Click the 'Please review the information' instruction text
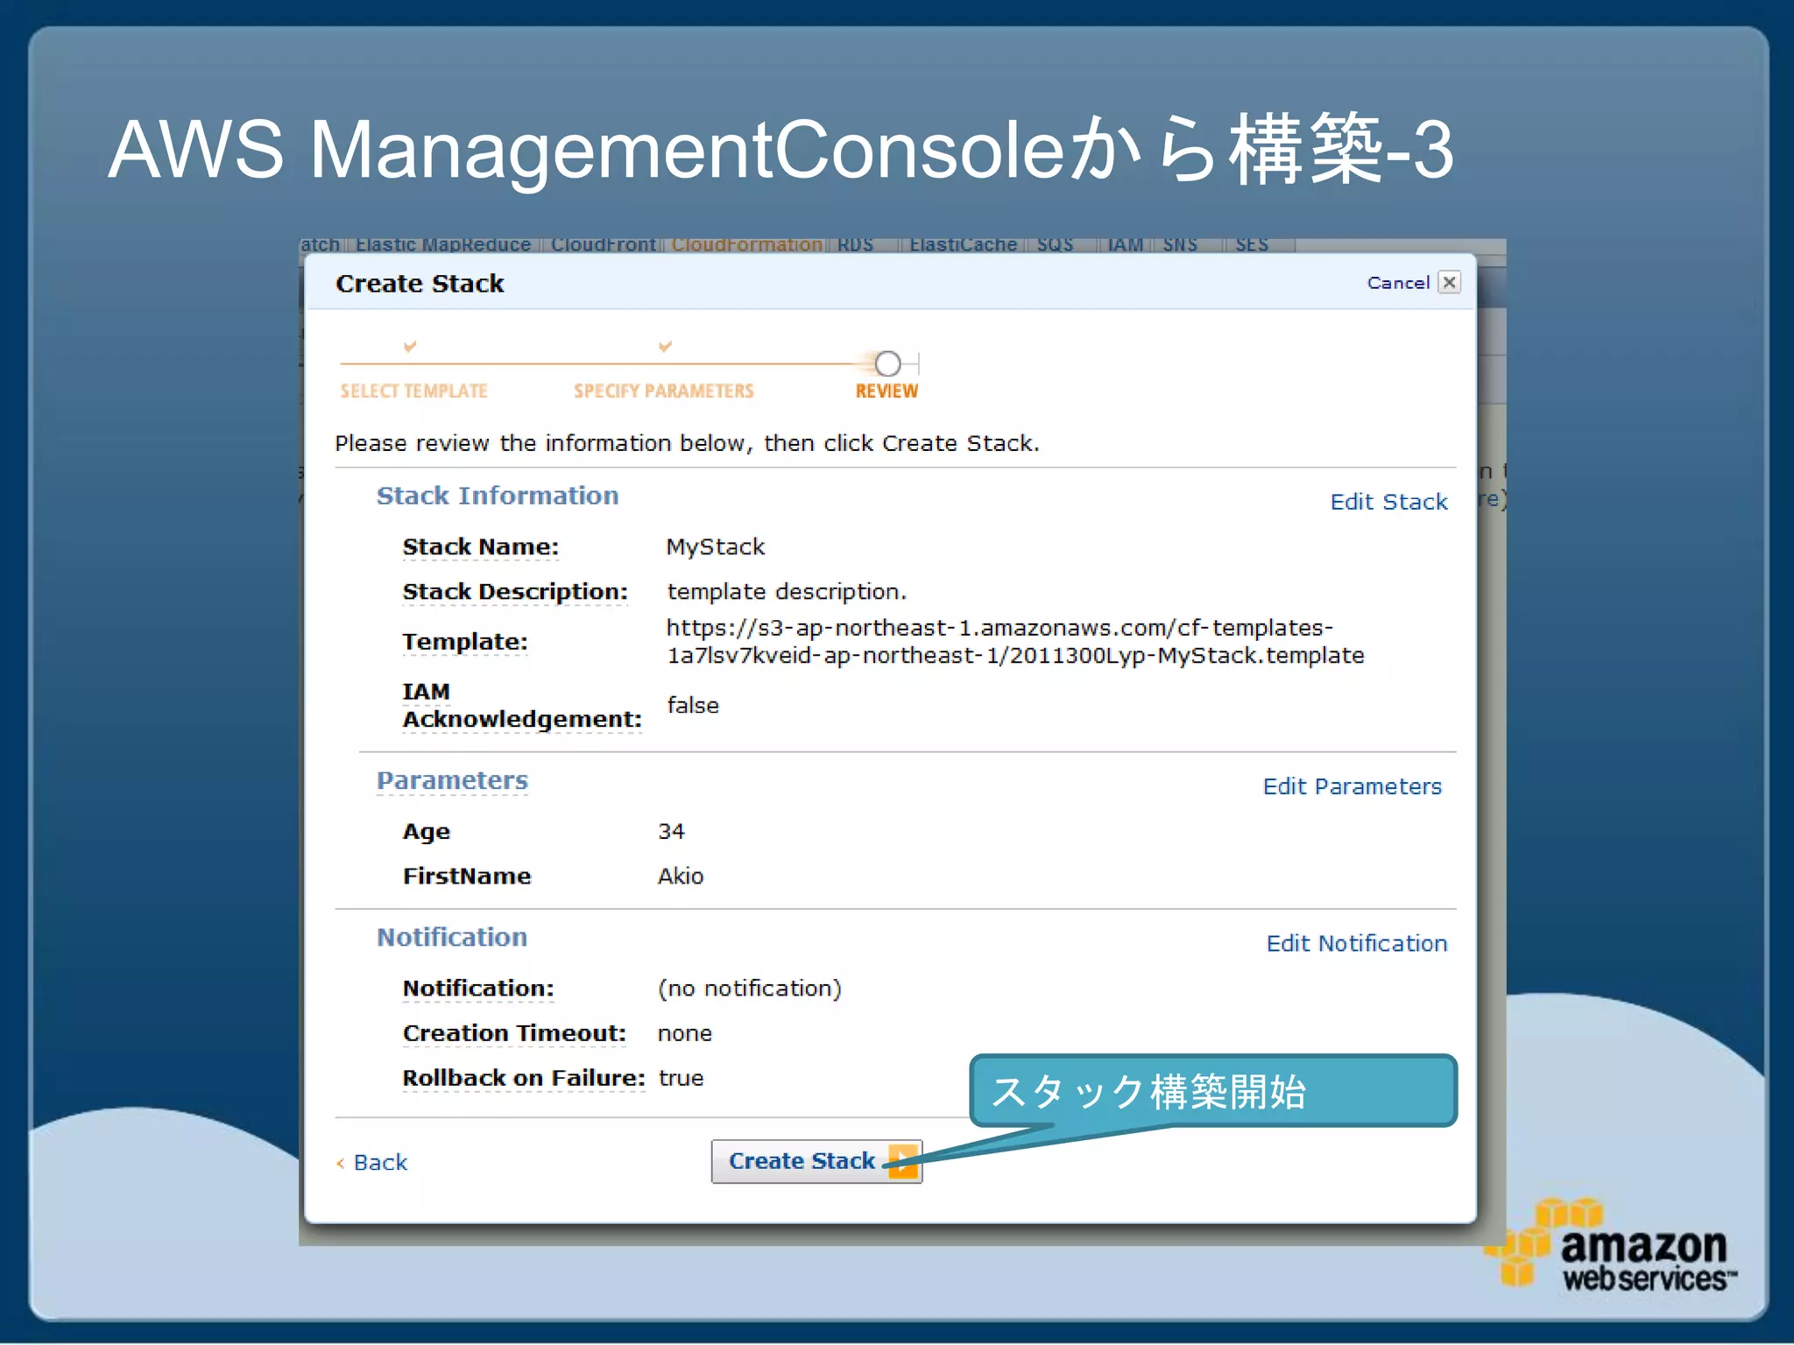Screen dimensions: 1794x1345 [x=687, y=444]
